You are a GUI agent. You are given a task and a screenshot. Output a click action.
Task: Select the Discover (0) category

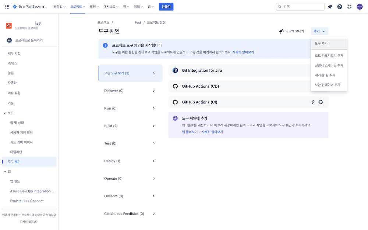tap(130, 91)
